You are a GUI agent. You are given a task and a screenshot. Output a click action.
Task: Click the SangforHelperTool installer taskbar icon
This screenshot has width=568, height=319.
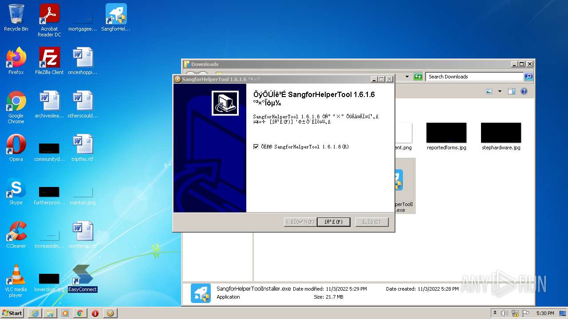pyautogui.click(x=110, y=313)
